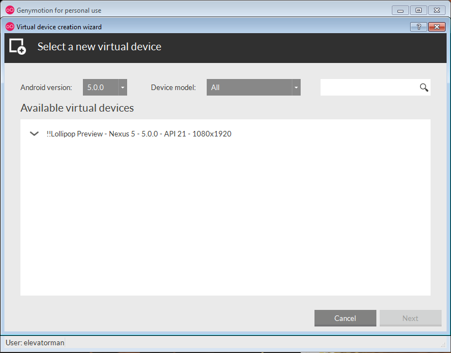This screenshot has width=451, height=353.
Task: Click the Genymotion logo in main window title
Action: click(x=10, y=10)
